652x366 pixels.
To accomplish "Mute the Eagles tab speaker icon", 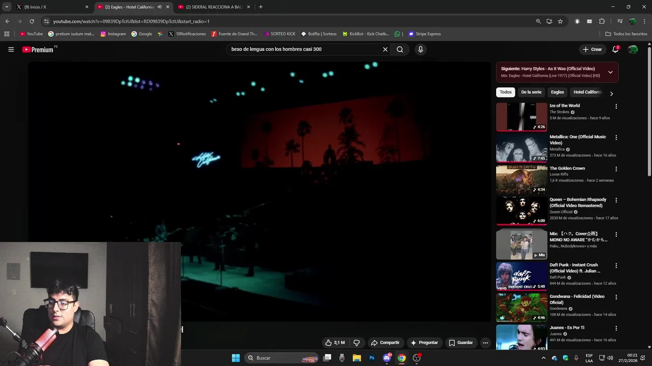I will pos(159,7).
